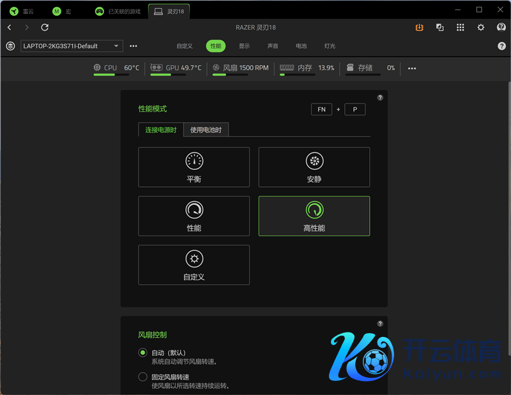The width and height of the screenshot is (511, 395).
Task: Expand more stats after 存储 indicator
Action: pos(412,68)
